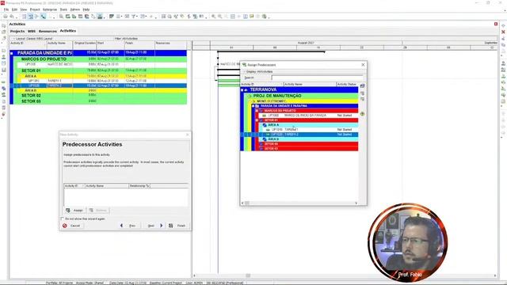Check 'Do not show this wizard again'
This screenshot has height=285, width=507.
[x=63, y=218]
